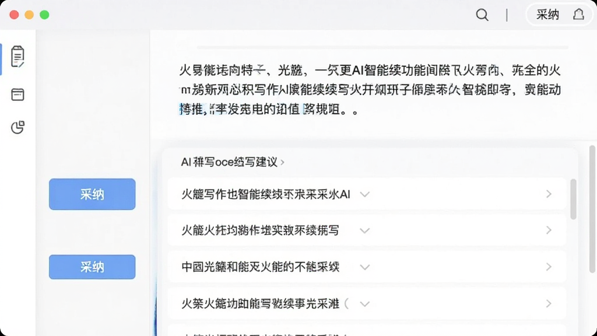Click inside the main paragraph text editor
Screen dimensions: 597x336
point(370,90)
